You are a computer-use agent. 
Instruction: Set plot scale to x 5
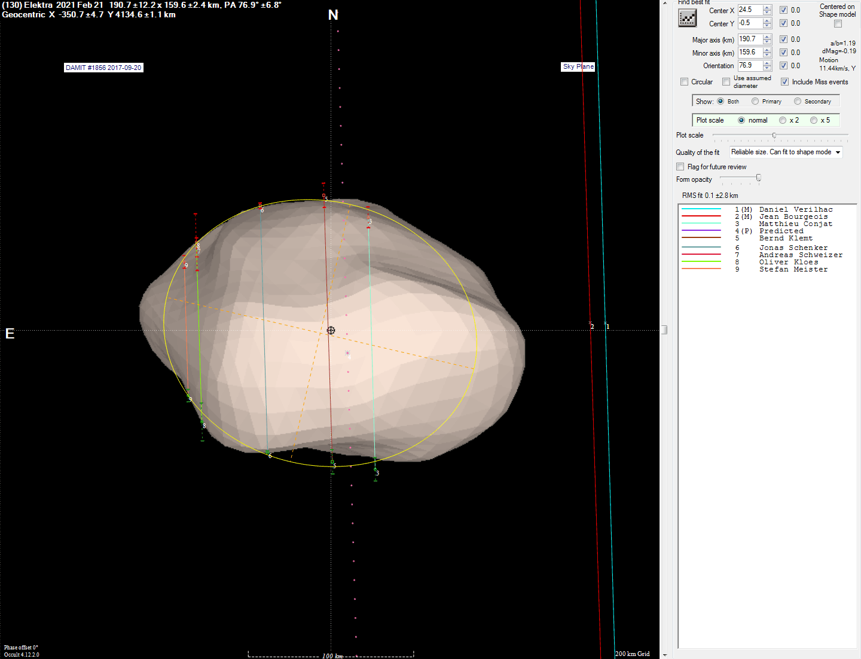point(814,120)
